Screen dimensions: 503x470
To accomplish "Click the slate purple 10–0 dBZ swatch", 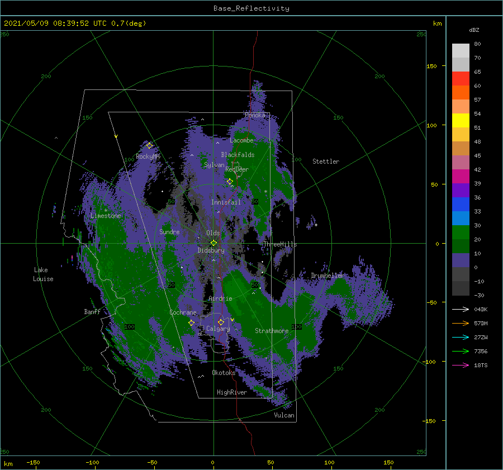I will click(461, 260).
